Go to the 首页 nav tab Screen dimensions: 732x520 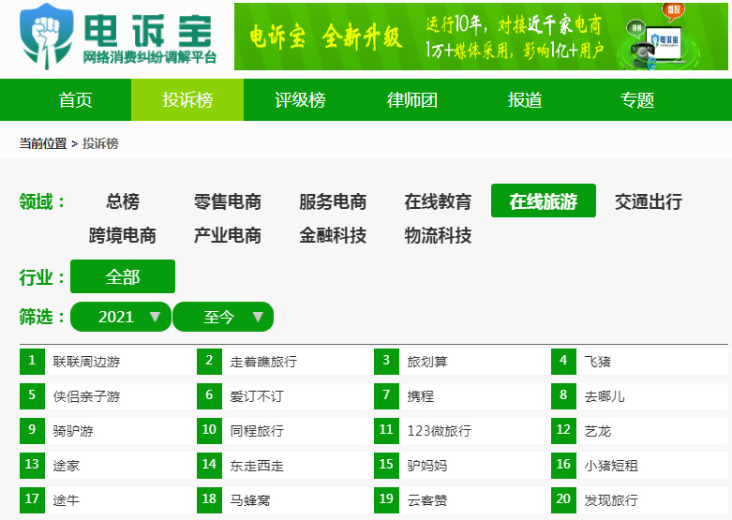75,100
